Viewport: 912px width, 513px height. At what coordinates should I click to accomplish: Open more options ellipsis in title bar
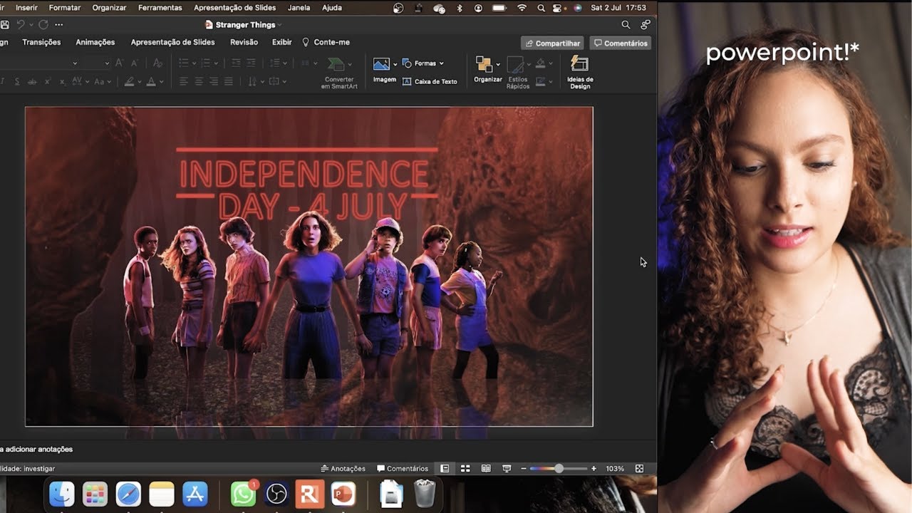(x=59, y=24)
